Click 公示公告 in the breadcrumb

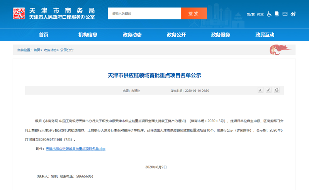(67, 50)
